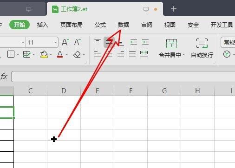This screenshot has height=168, width=235.
Task: Add a new document tab with plus button
Action: pyautogui.click(x=174, y=9)
